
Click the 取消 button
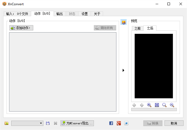pos(174,123)
